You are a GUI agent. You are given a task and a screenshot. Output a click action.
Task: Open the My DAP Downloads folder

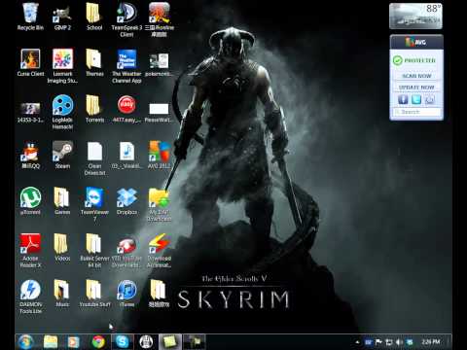(159, 205)
